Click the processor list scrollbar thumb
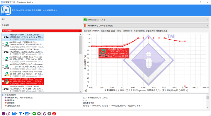Viewport: 211px width, 116px height. coord(81,45)
